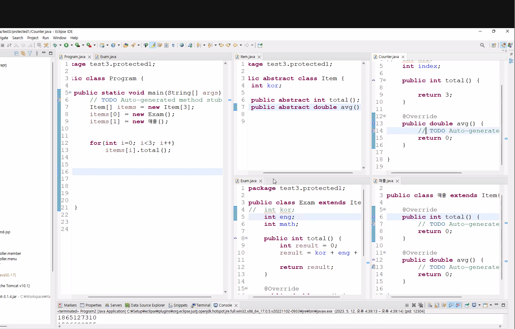Image resolution: width=515 pixels, height=329 pixels.
Task: Switch to the Program.java editor tab
Action: [x=75, y=57]
